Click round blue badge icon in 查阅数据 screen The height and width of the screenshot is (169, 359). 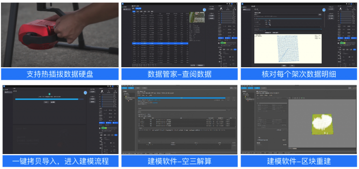(204, 10)
